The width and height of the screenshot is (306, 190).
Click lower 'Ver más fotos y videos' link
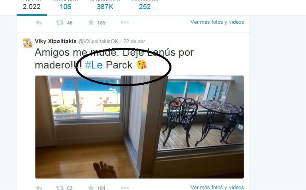(x=217, y=187)
